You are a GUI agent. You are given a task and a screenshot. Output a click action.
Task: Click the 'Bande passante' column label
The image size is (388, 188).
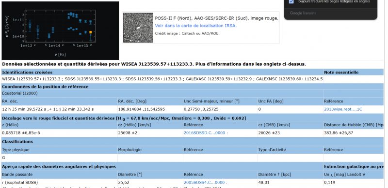[x=17, y=174]
